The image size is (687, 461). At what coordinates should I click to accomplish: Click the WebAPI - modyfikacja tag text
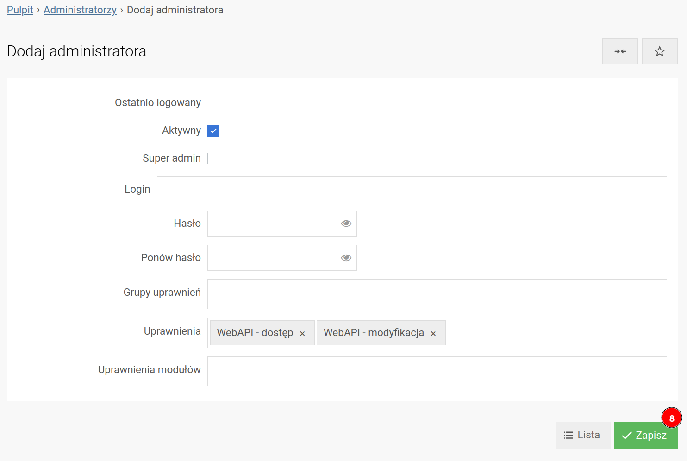(374, 333)
